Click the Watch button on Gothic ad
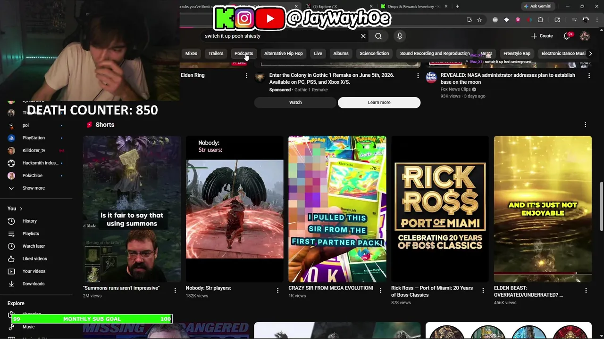This screenshot has width=604, height=339. pos(295,102)
